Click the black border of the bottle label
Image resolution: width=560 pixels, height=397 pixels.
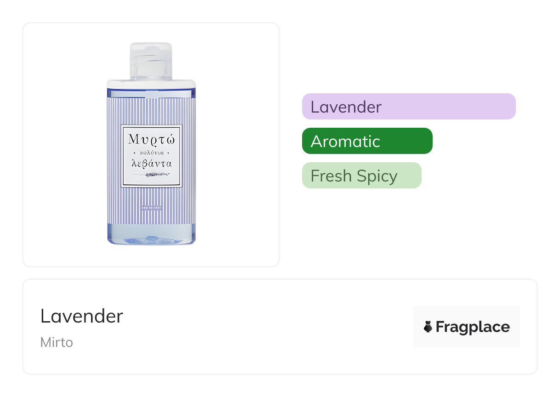tap(121, 156)
